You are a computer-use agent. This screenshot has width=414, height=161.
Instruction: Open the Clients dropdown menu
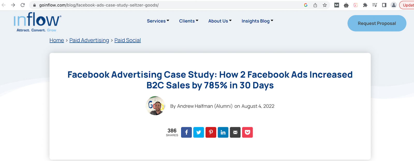189,21
